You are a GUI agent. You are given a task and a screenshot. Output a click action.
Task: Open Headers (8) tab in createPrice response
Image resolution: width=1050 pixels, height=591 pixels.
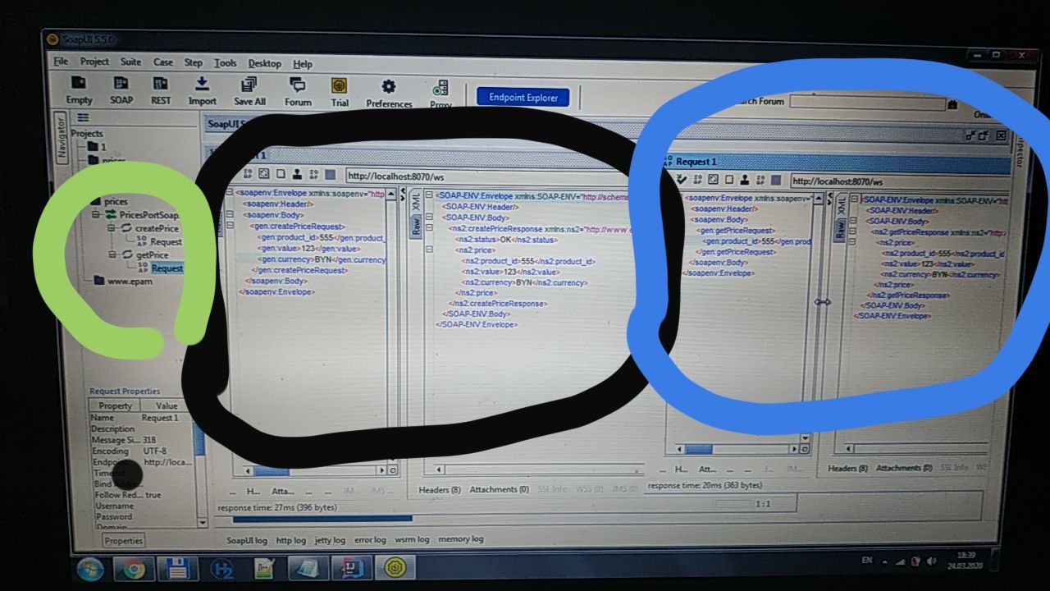(x=441, y=489)
